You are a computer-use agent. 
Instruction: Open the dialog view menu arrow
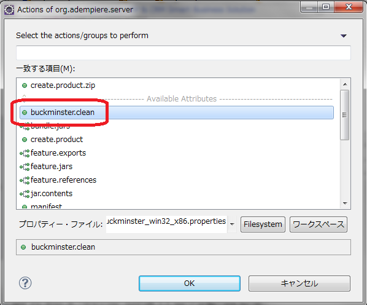click(343, 36)
